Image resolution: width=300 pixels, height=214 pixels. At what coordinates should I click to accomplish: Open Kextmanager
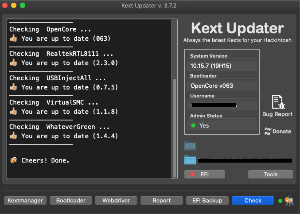(x=25, y=200)
